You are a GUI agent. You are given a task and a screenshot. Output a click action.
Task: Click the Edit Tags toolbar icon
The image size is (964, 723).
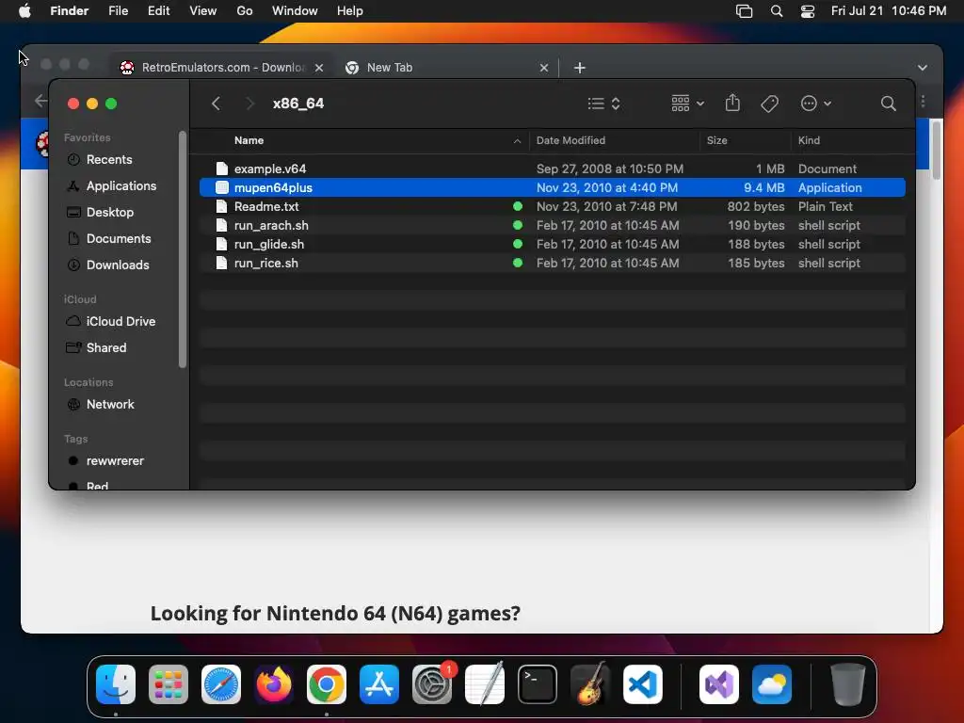click(x=769, y=104)
